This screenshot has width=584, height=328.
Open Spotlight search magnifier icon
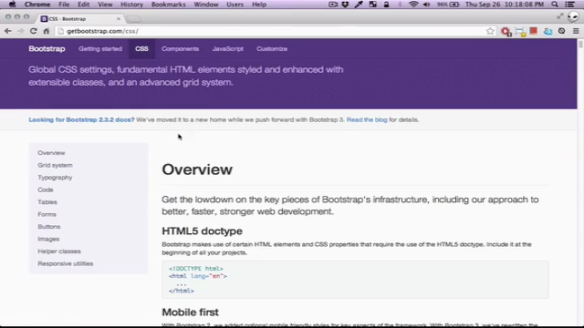(x=555, y=5)
